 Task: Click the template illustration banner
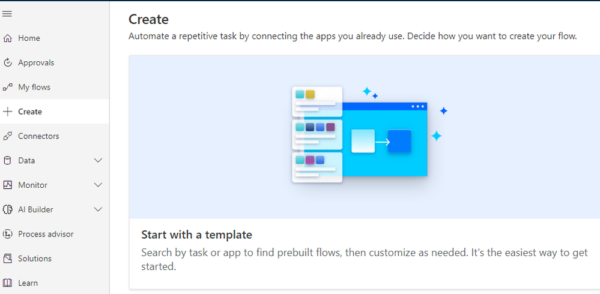(x=364, y=136)
